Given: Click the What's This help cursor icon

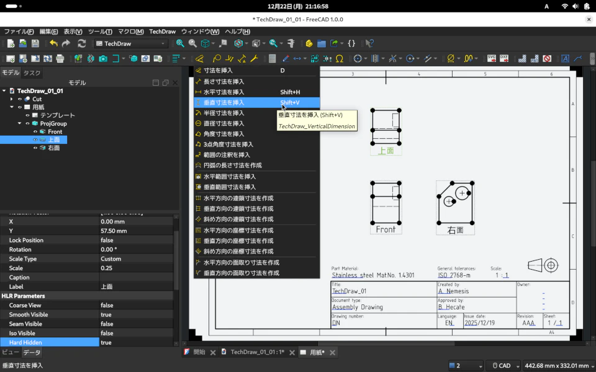Looking at the screenshot, I should (x=369, y=43).
